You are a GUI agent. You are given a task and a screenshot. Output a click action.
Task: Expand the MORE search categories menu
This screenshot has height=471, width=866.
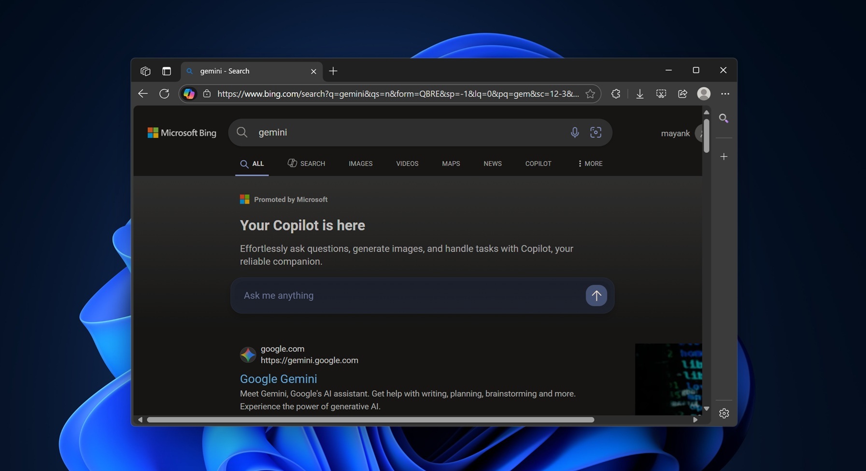point(589,163)
